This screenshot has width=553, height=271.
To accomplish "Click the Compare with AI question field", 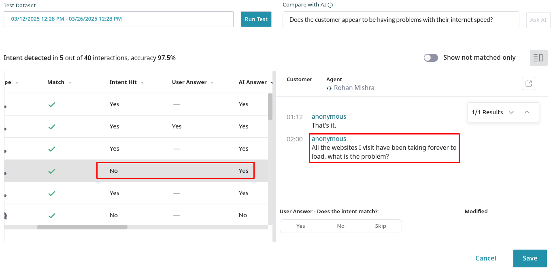I will [x=400, y=20].
